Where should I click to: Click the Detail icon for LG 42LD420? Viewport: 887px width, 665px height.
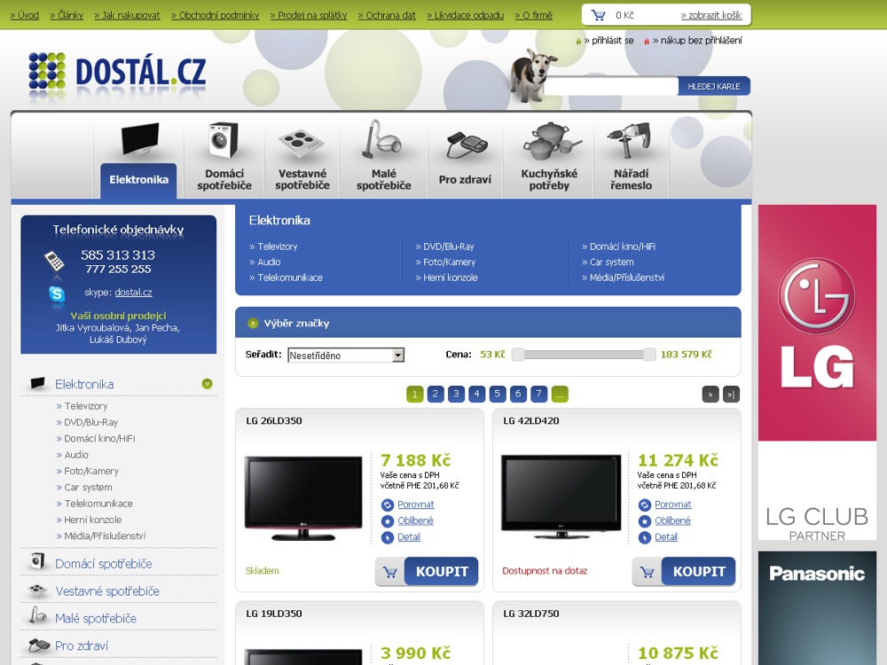(x=645, y=537)
